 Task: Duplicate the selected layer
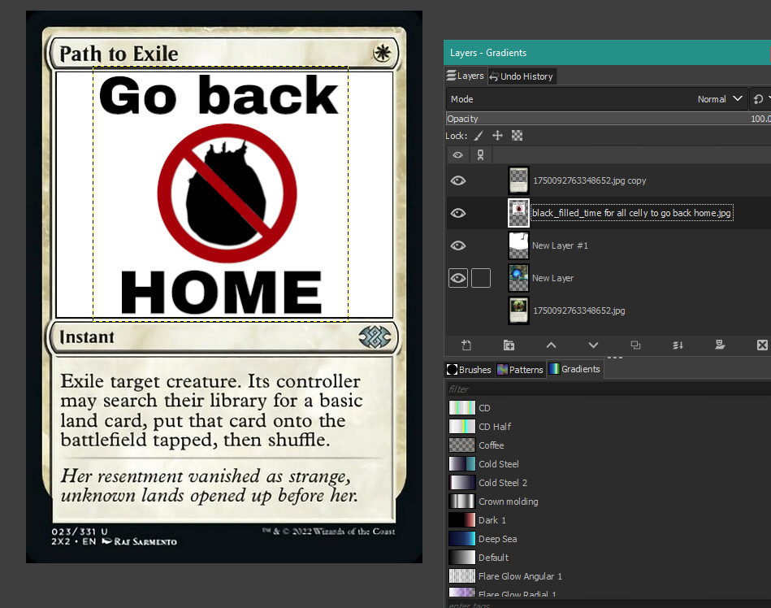coord(636,345)
